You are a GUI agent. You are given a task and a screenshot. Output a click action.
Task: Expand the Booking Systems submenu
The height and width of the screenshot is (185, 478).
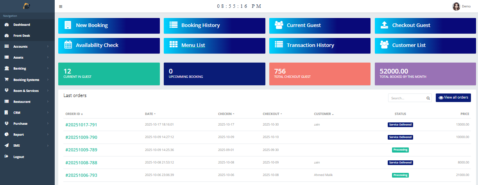click(x=27, y=80)
